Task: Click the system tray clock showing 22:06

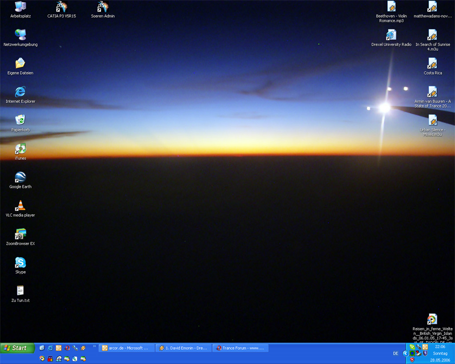Action: 440,347
